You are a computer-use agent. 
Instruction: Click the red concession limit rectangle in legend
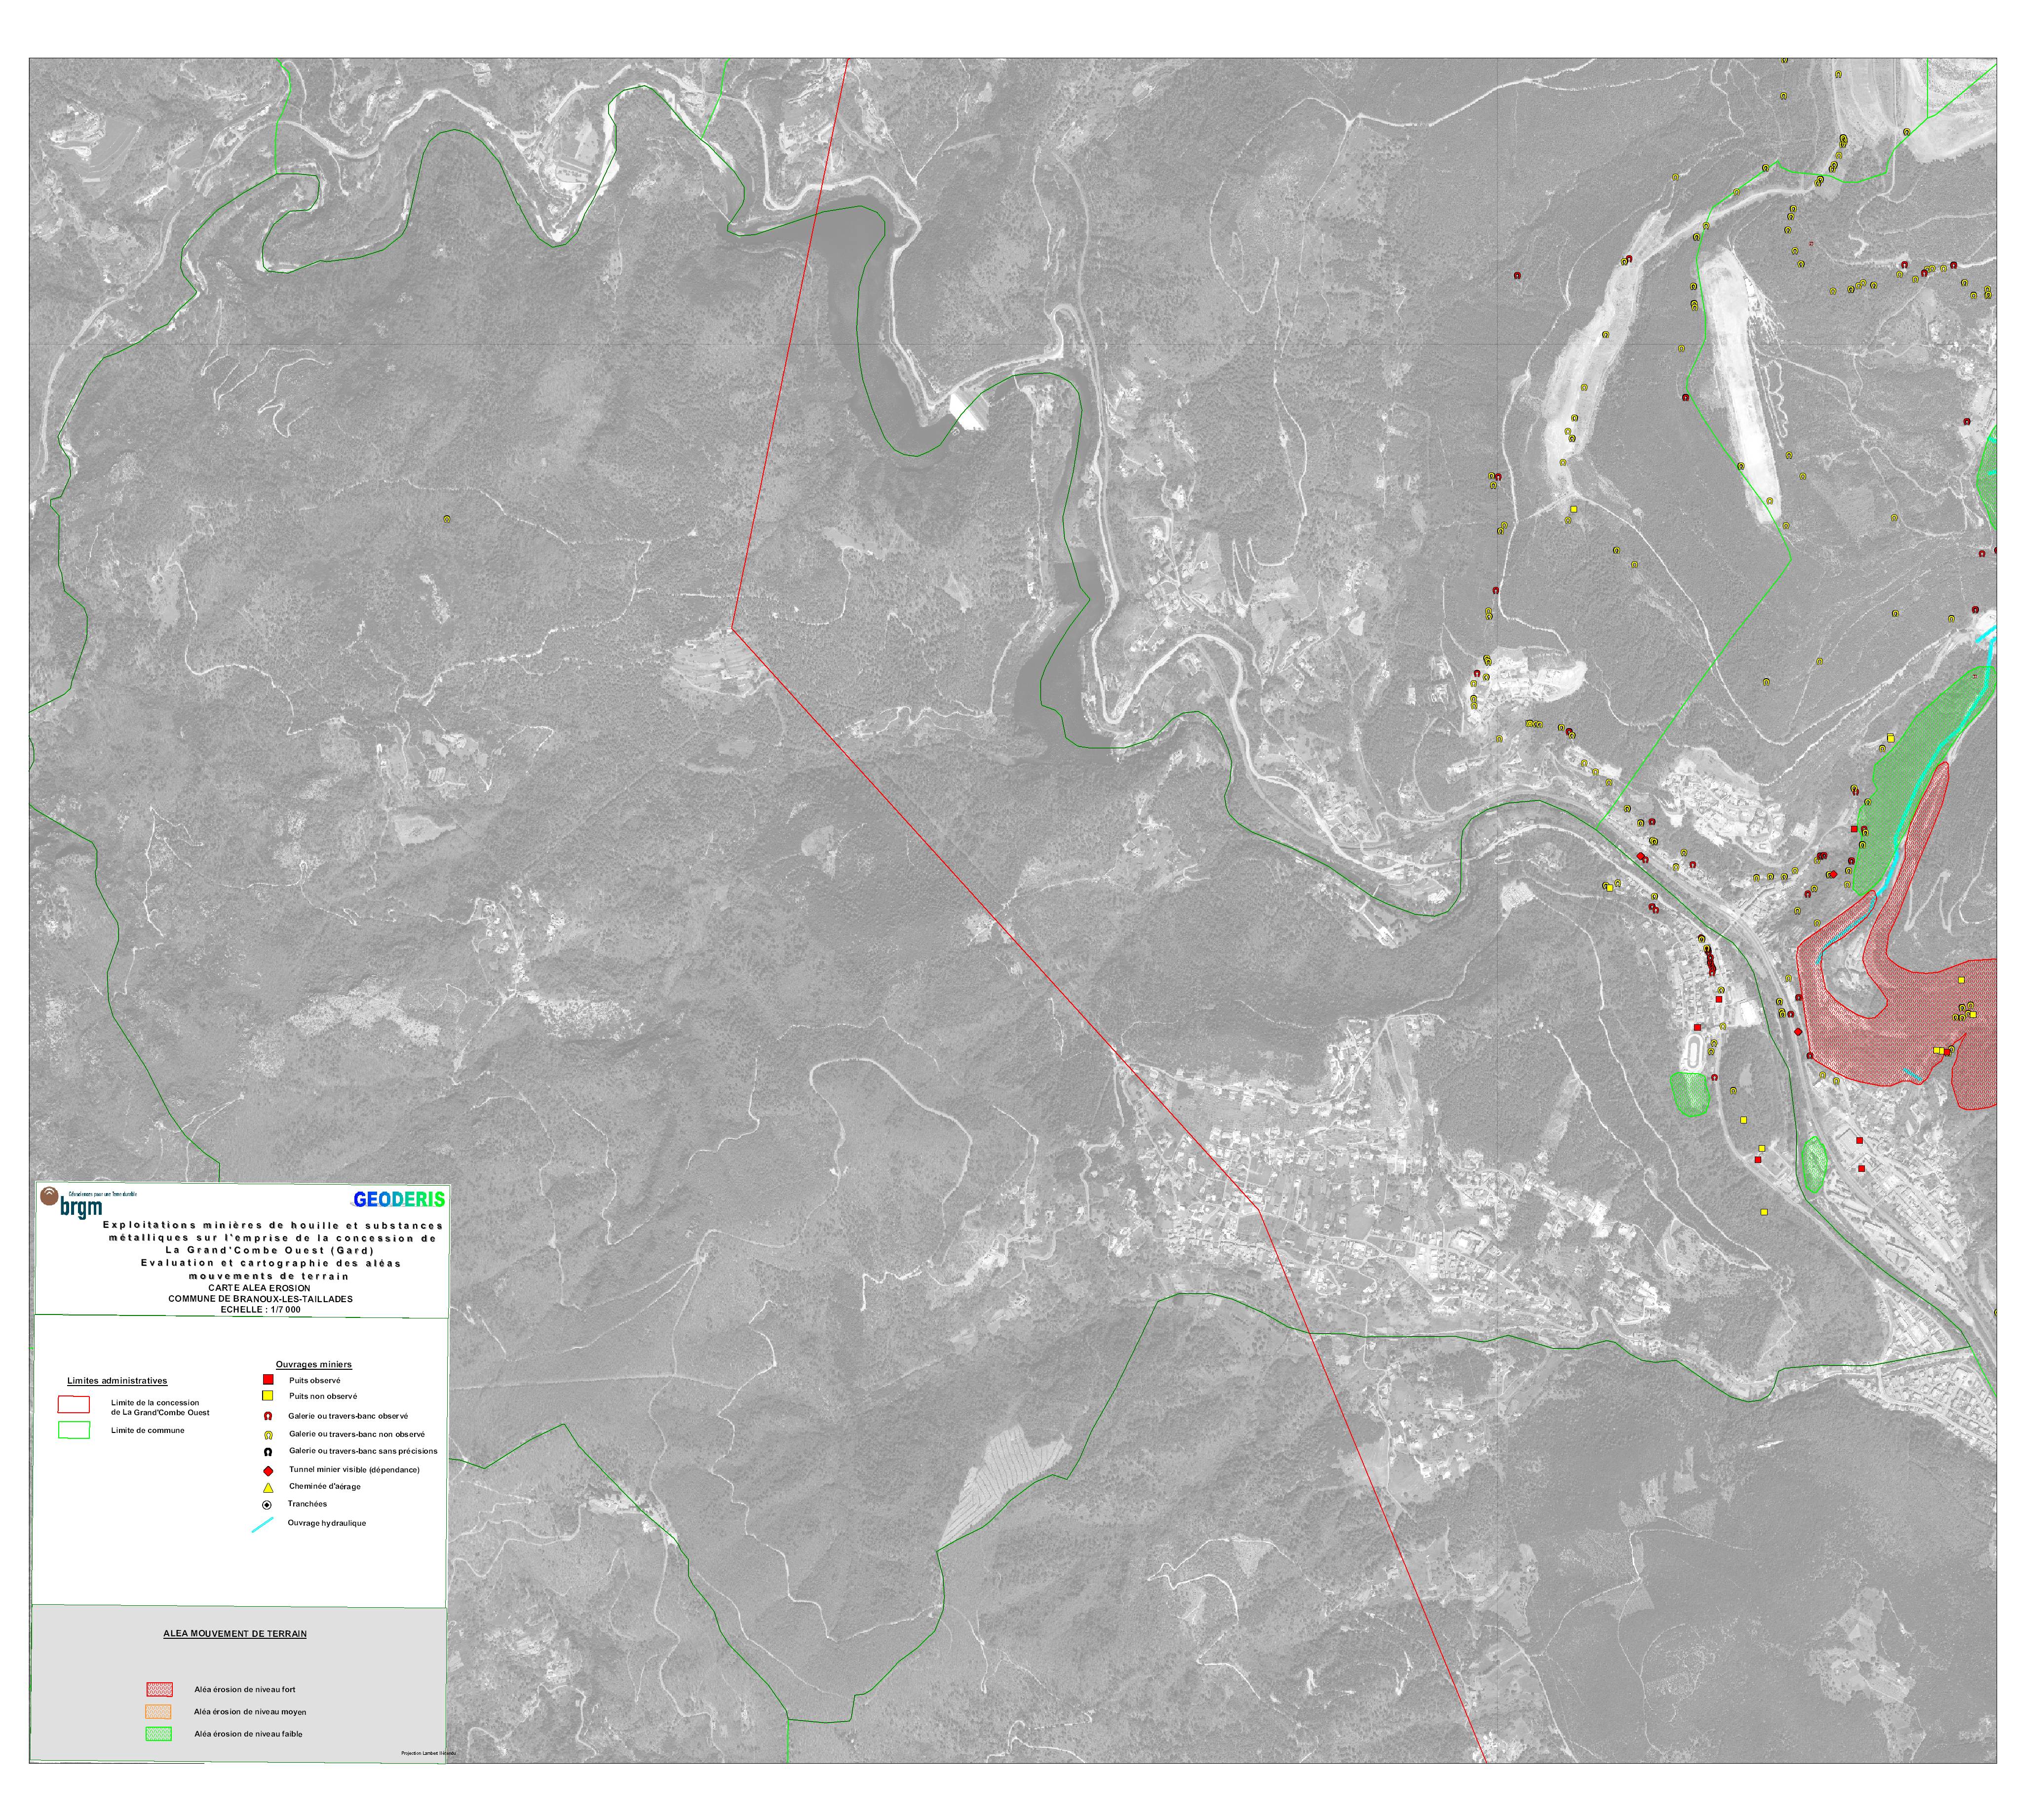click(x=74, y=1405)
